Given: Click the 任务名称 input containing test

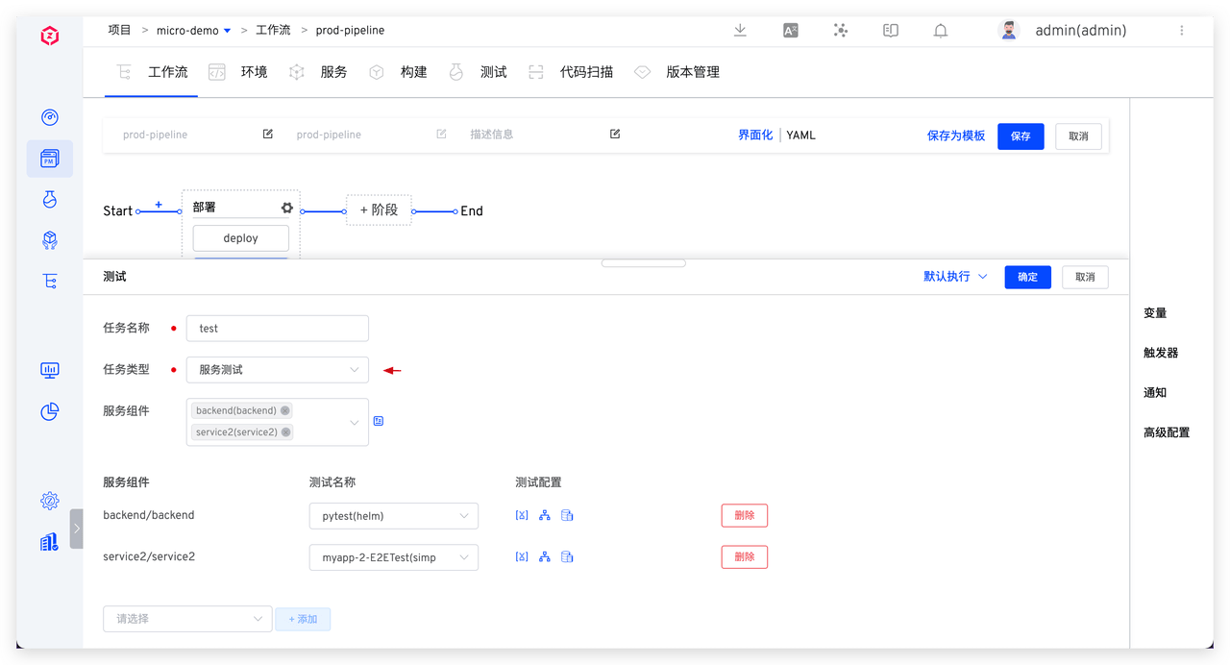Looking at the screenshot, I should pos(277,328).
